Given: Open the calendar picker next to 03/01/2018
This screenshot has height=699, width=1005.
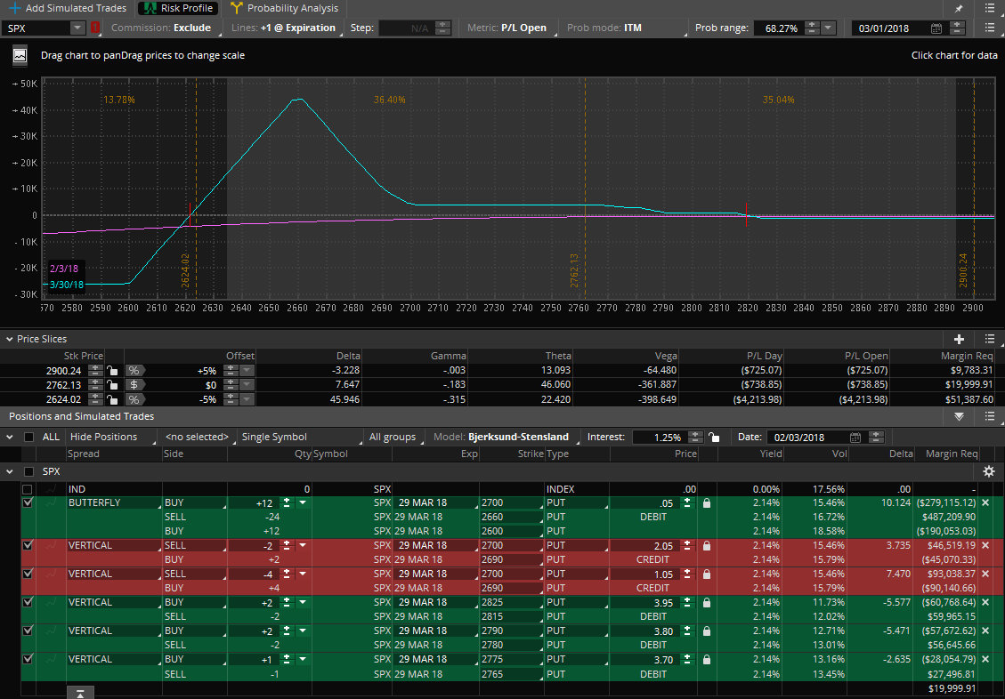Looking at the screenshot, I should (x=936, y=28).
